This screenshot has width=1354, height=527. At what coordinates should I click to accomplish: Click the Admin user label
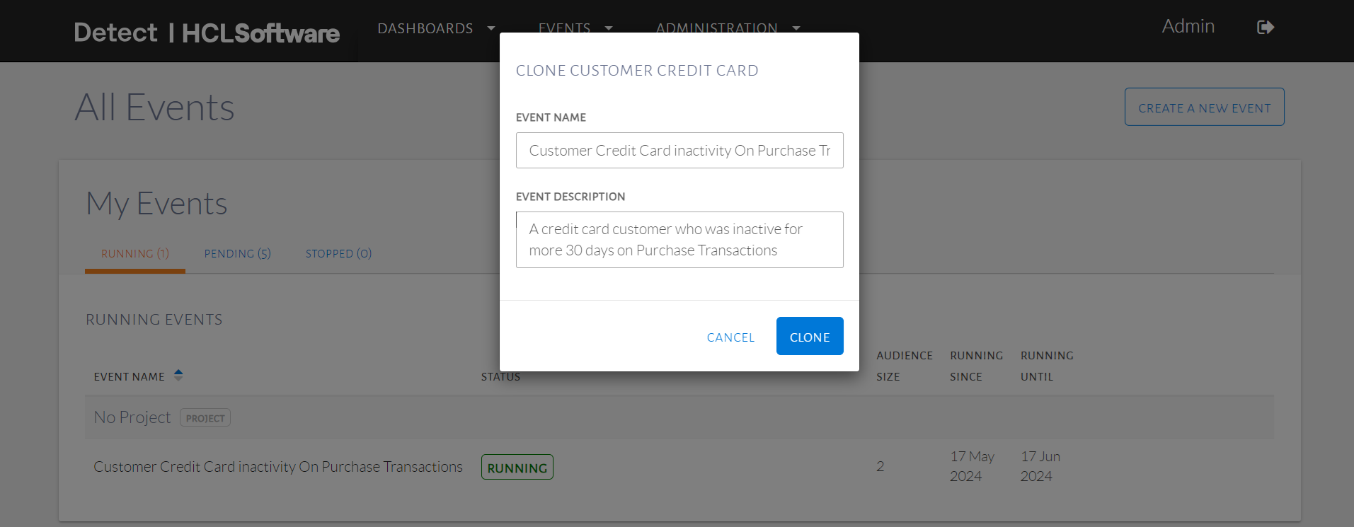(x=1188, y=27)
